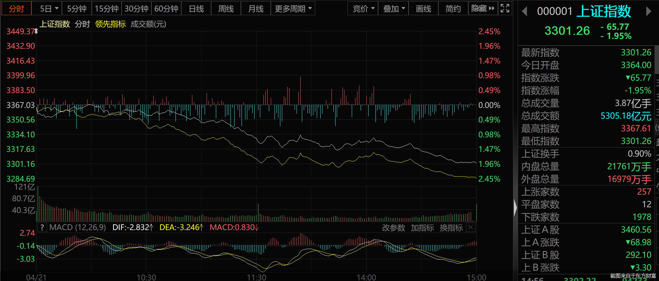Click 换指标 to change indicator
659x281 pixels.
tap(451, 228)
